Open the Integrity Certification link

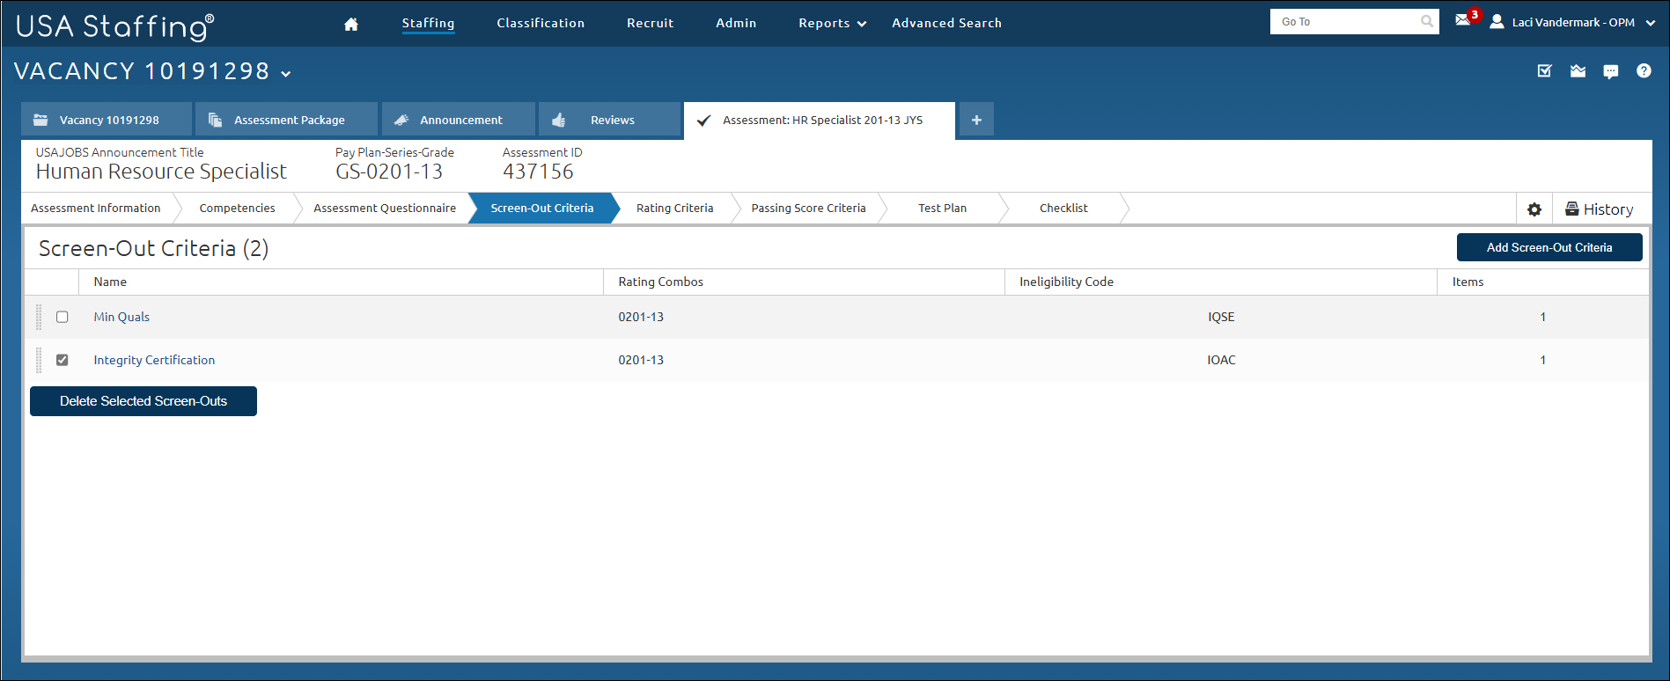(x=154, y=360)
